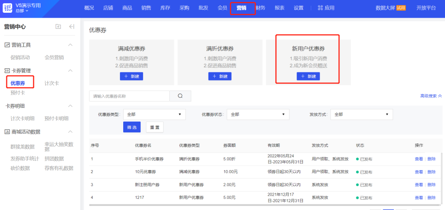Click the 卡券管理 card icon
This screenshot has width=445, height=210.
[x=7, y=71]
